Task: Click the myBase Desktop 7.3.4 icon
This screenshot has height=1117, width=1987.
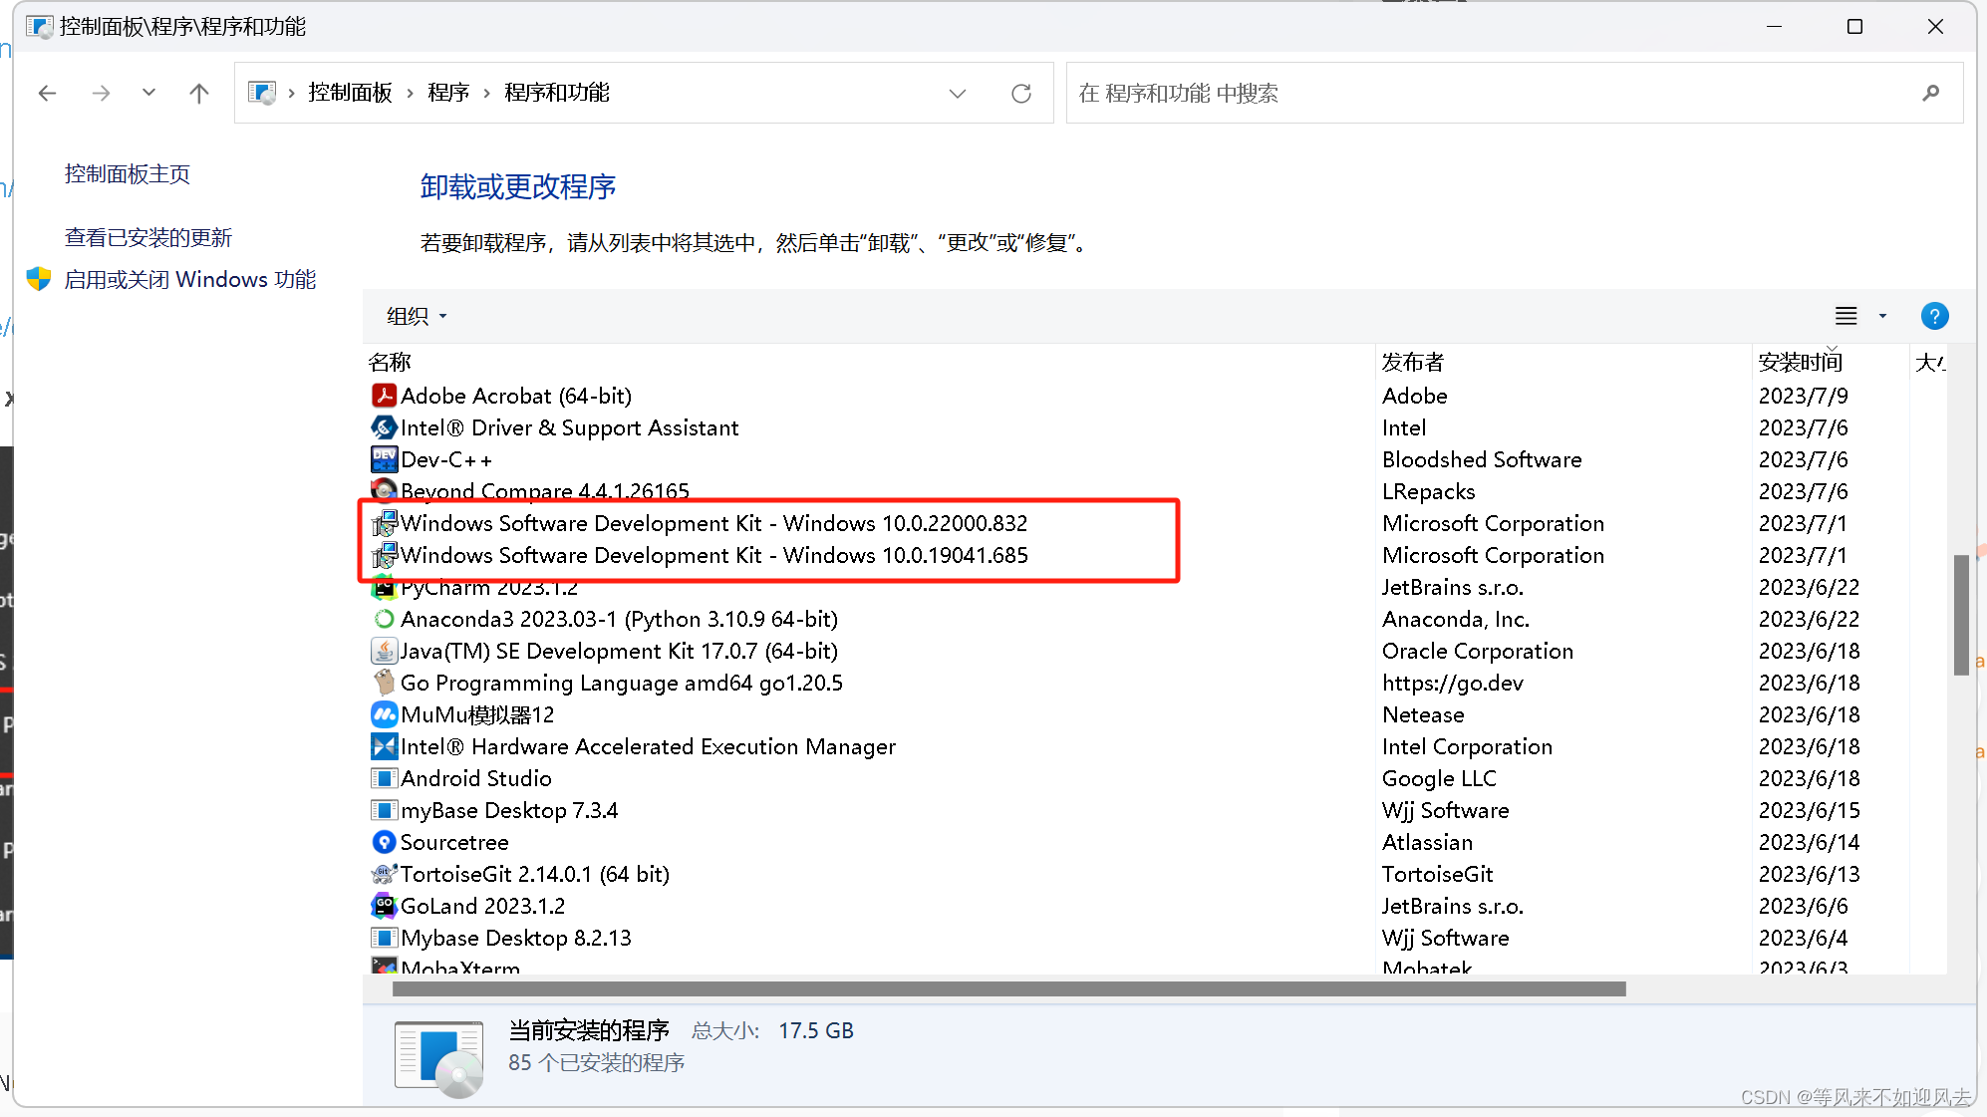Action: point(384,810)
